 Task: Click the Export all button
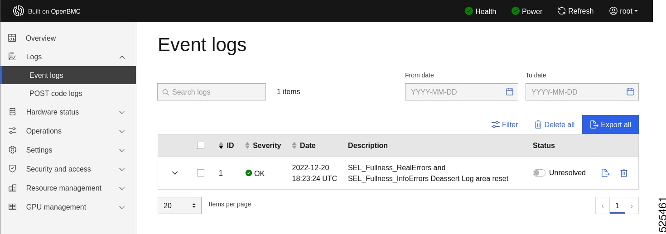point(610,124)
